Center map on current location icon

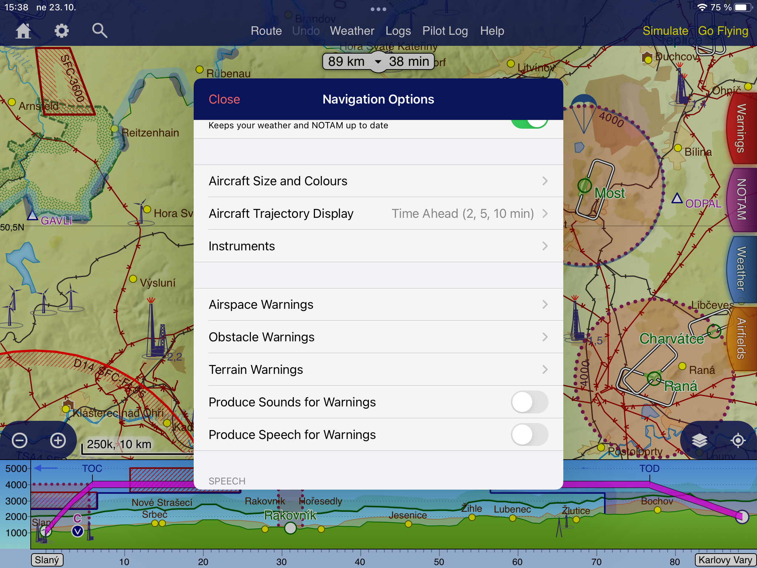click(738, 440)
